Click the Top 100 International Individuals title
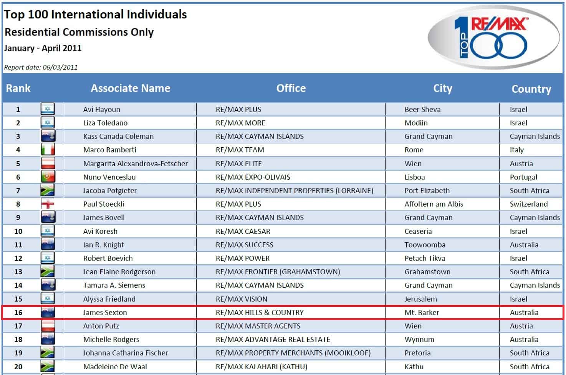This screenshot has width=566, height=375. pyautogui.click(x=95, y=15)
